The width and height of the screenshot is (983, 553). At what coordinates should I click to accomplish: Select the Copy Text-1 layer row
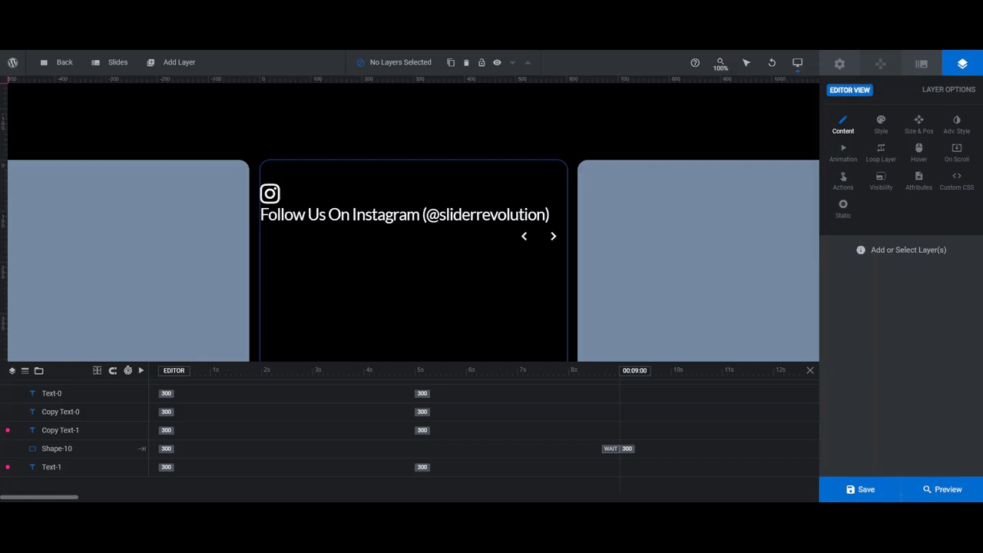pos(74,430)
